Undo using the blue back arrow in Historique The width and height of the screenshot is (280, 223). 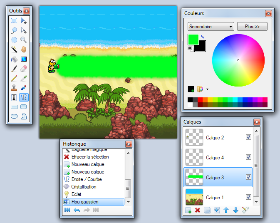pos(77,210)
